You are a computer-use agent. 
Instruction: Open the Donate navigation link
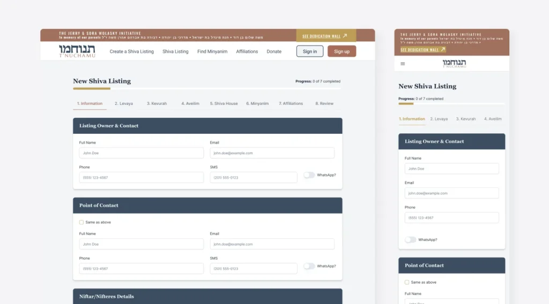click(274, 52)
